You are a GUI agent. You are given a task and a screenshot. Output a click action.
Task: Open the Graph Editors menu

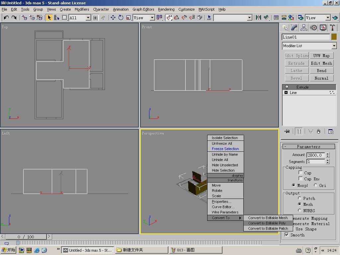click(143, 9)
